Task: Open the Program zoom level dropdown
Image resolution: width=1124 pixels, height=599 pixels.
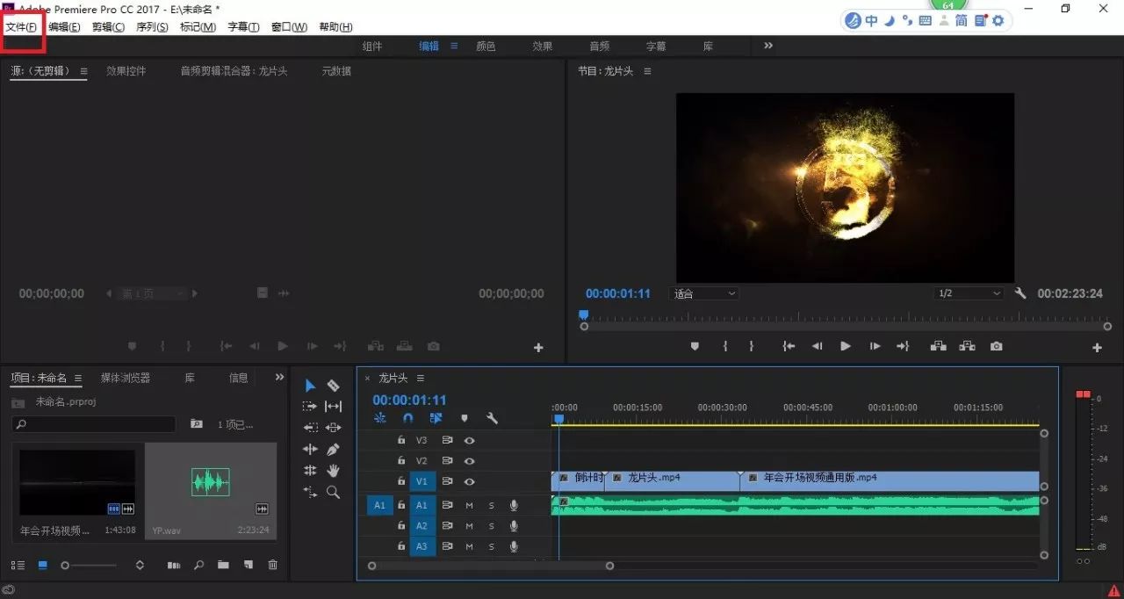Action: click(x=703, y=293)
